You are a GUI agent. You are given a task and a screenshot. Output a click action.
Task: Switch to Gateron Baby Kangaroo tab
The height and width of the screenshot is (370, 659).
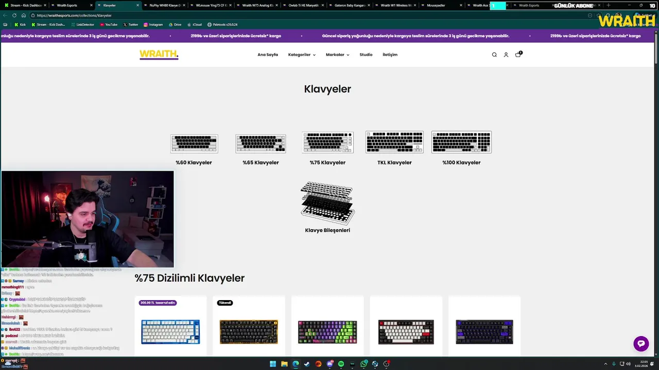point(350,5)
